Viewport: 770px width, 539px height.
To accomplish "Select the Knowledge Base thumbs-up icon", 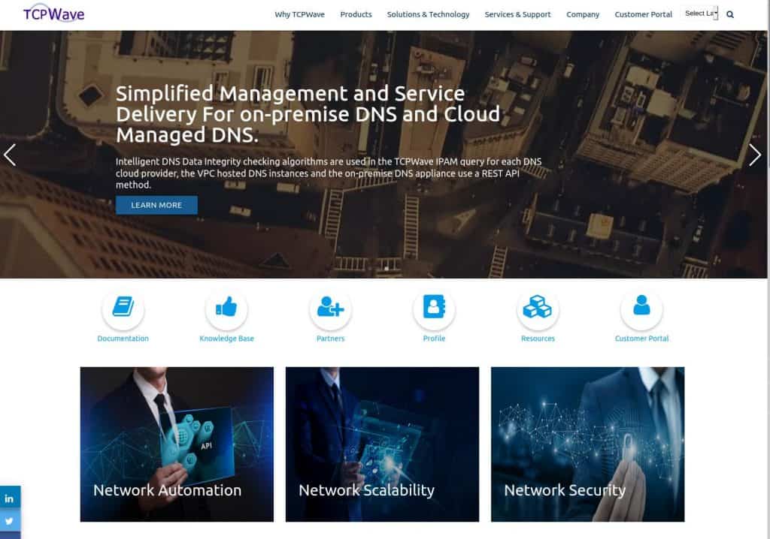I will (226, 305).
